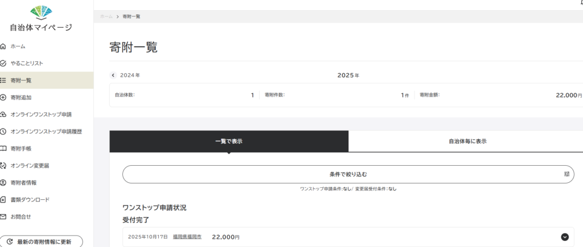Click the 書類ダウンロード file icon
This screenshot has height=247, width=583.
(3, 200)
